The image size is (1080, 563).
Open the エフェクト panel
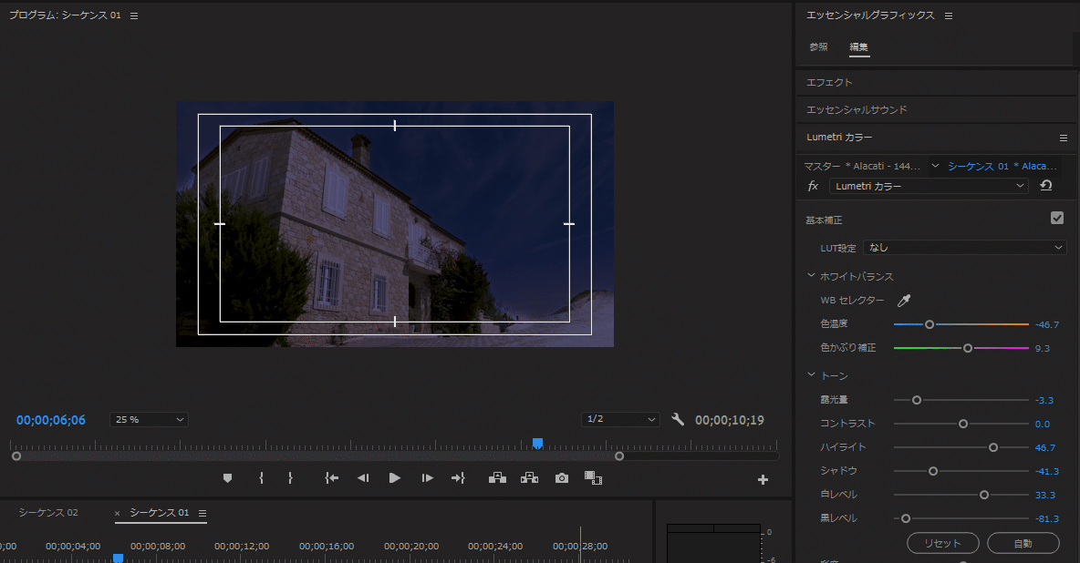829,83
